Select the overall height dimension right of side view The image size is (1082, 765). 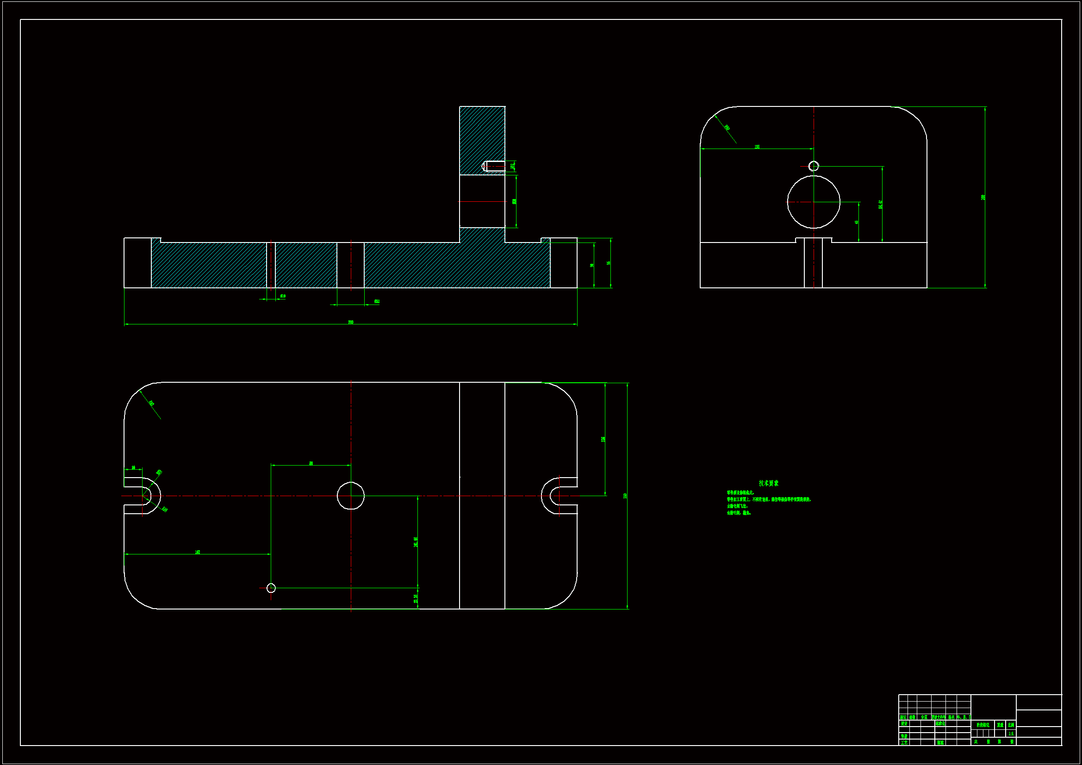[983, 197]
